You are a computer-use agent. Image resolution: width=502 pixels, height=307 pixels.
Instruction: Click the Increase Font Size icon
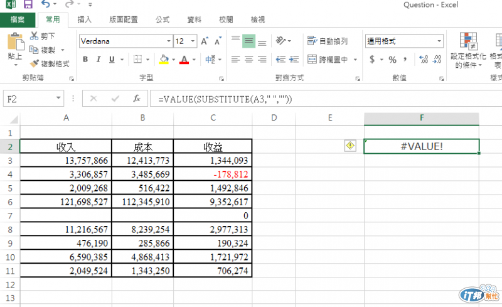[205, 41]
